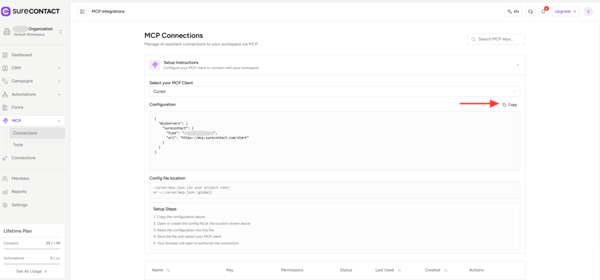
Task: Click the SureContact logo
Action: 31,11
